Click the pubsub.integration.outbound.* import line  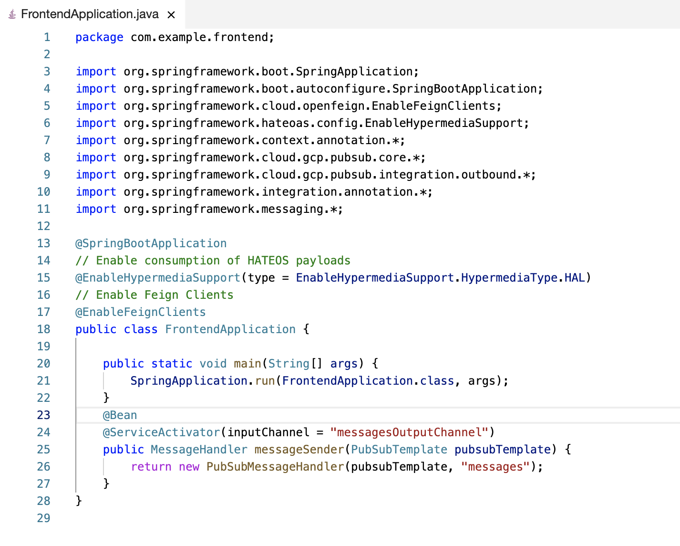[306, 175]
